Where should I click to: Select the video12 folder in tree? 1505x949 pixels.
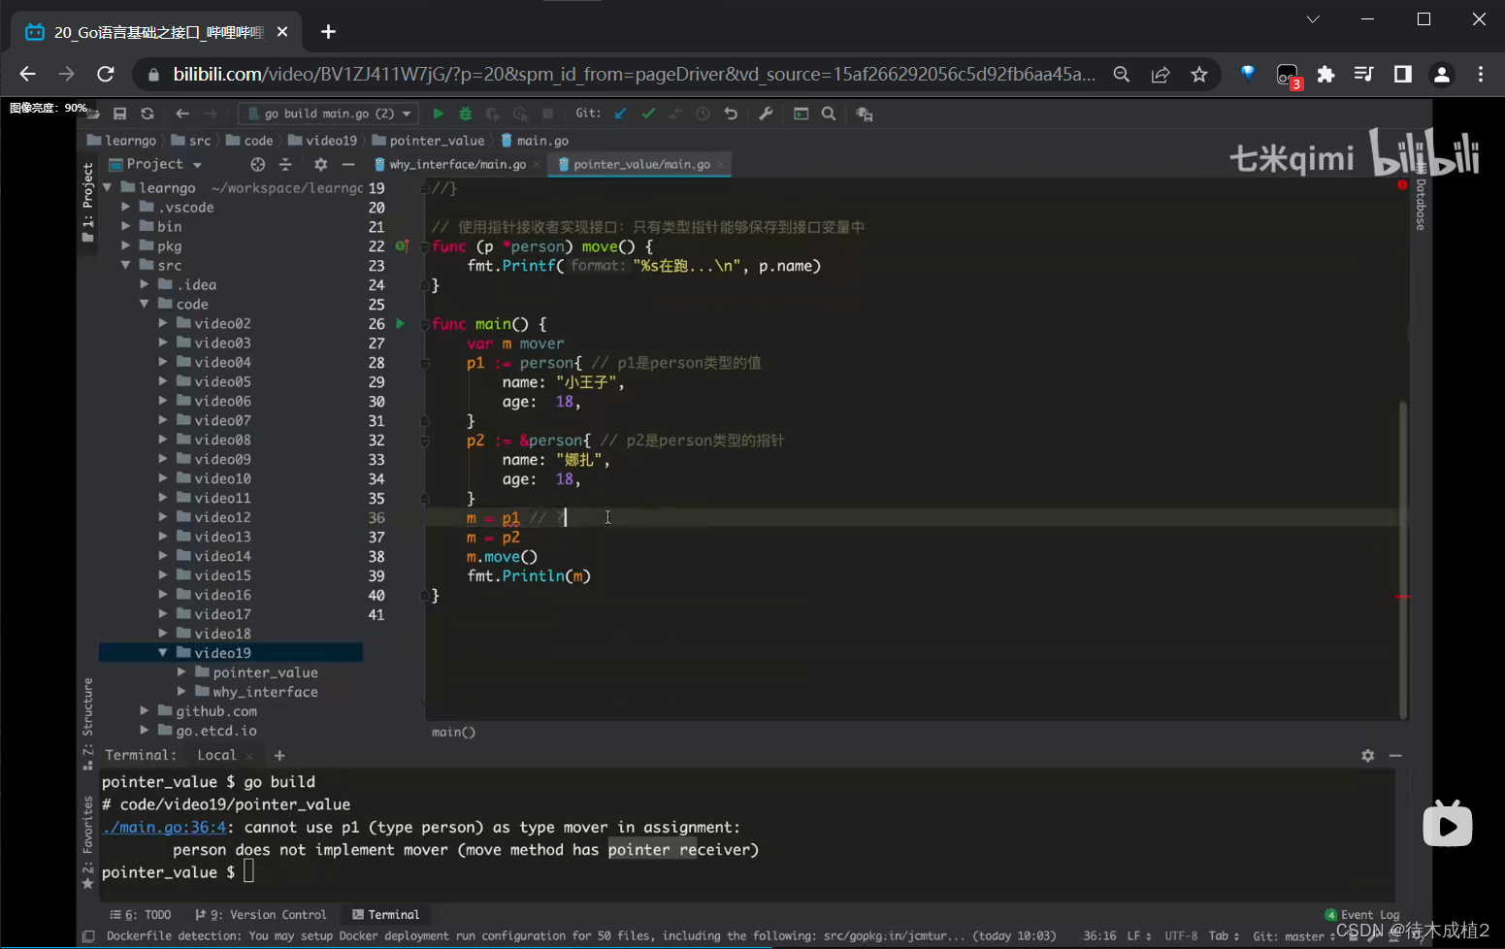tap(222, 517)
